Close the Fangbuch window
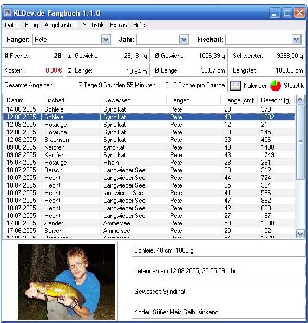The width and height of the screenshot is (308, 323). click(299, 13)
